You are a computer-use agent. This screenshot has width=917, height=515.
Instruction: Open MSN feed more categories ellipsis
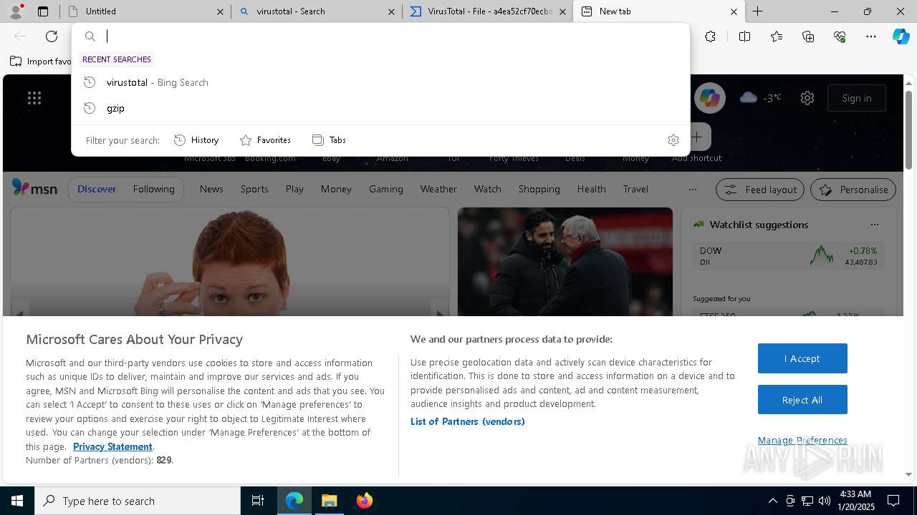(x=692, y=190)
